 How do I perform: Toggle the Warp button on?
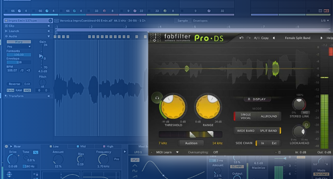pyautogui.click(x=19, y=42)
